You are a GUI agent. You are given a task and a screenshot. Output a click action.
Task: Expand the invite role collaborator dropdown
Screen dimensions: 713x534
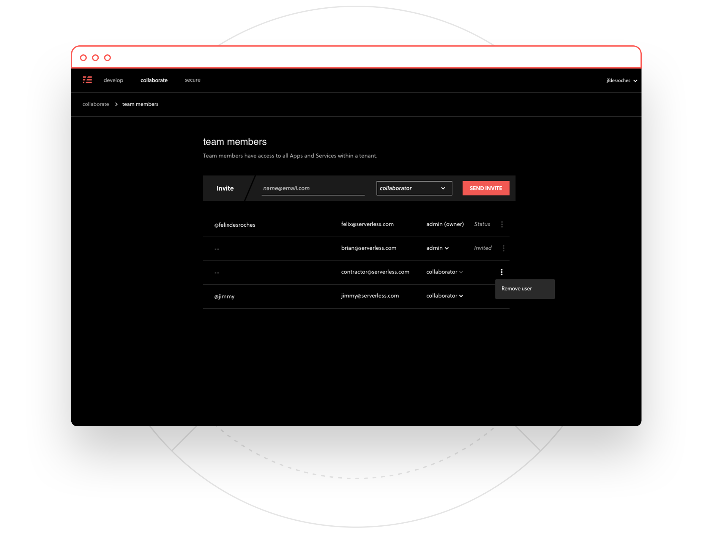coord(414,188)
